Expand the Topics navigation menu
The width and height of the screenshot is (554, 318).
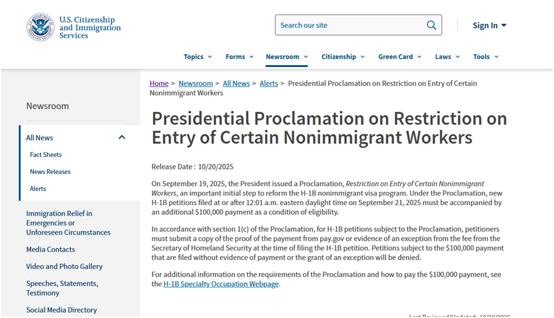[198, 57]
